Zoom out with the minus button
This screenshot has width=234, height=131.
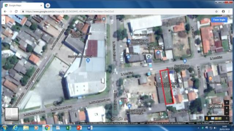(x=227, y=113)
